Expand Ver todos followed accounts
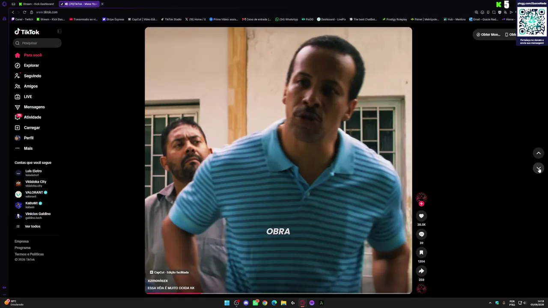 (x=28, y=226)
